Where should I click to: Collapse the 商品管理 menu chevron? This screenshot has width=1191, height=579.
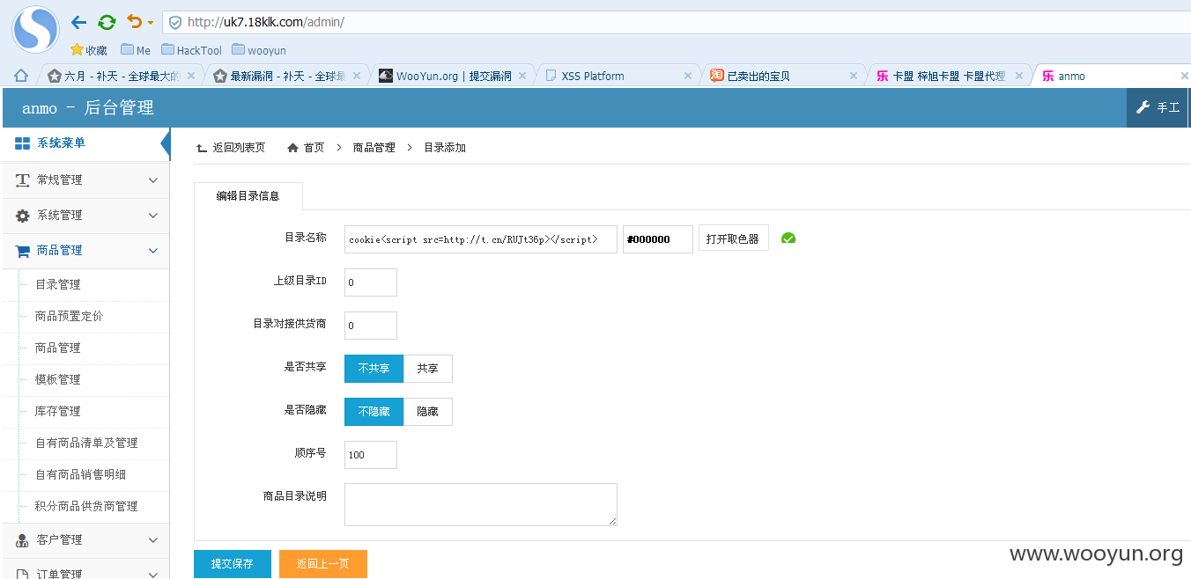tap(153, 251)
